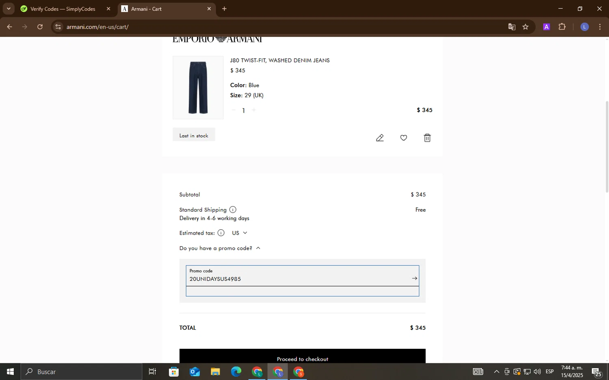Increase quantity with plus button
The height and width of the screenshot is (380, 609).
(254, 110)
